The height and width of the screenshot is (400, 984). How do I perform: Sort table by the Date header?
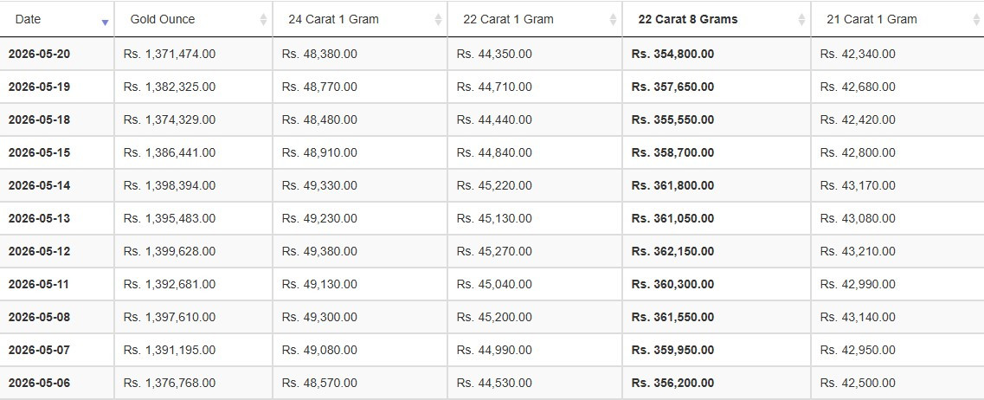[28, 19]
